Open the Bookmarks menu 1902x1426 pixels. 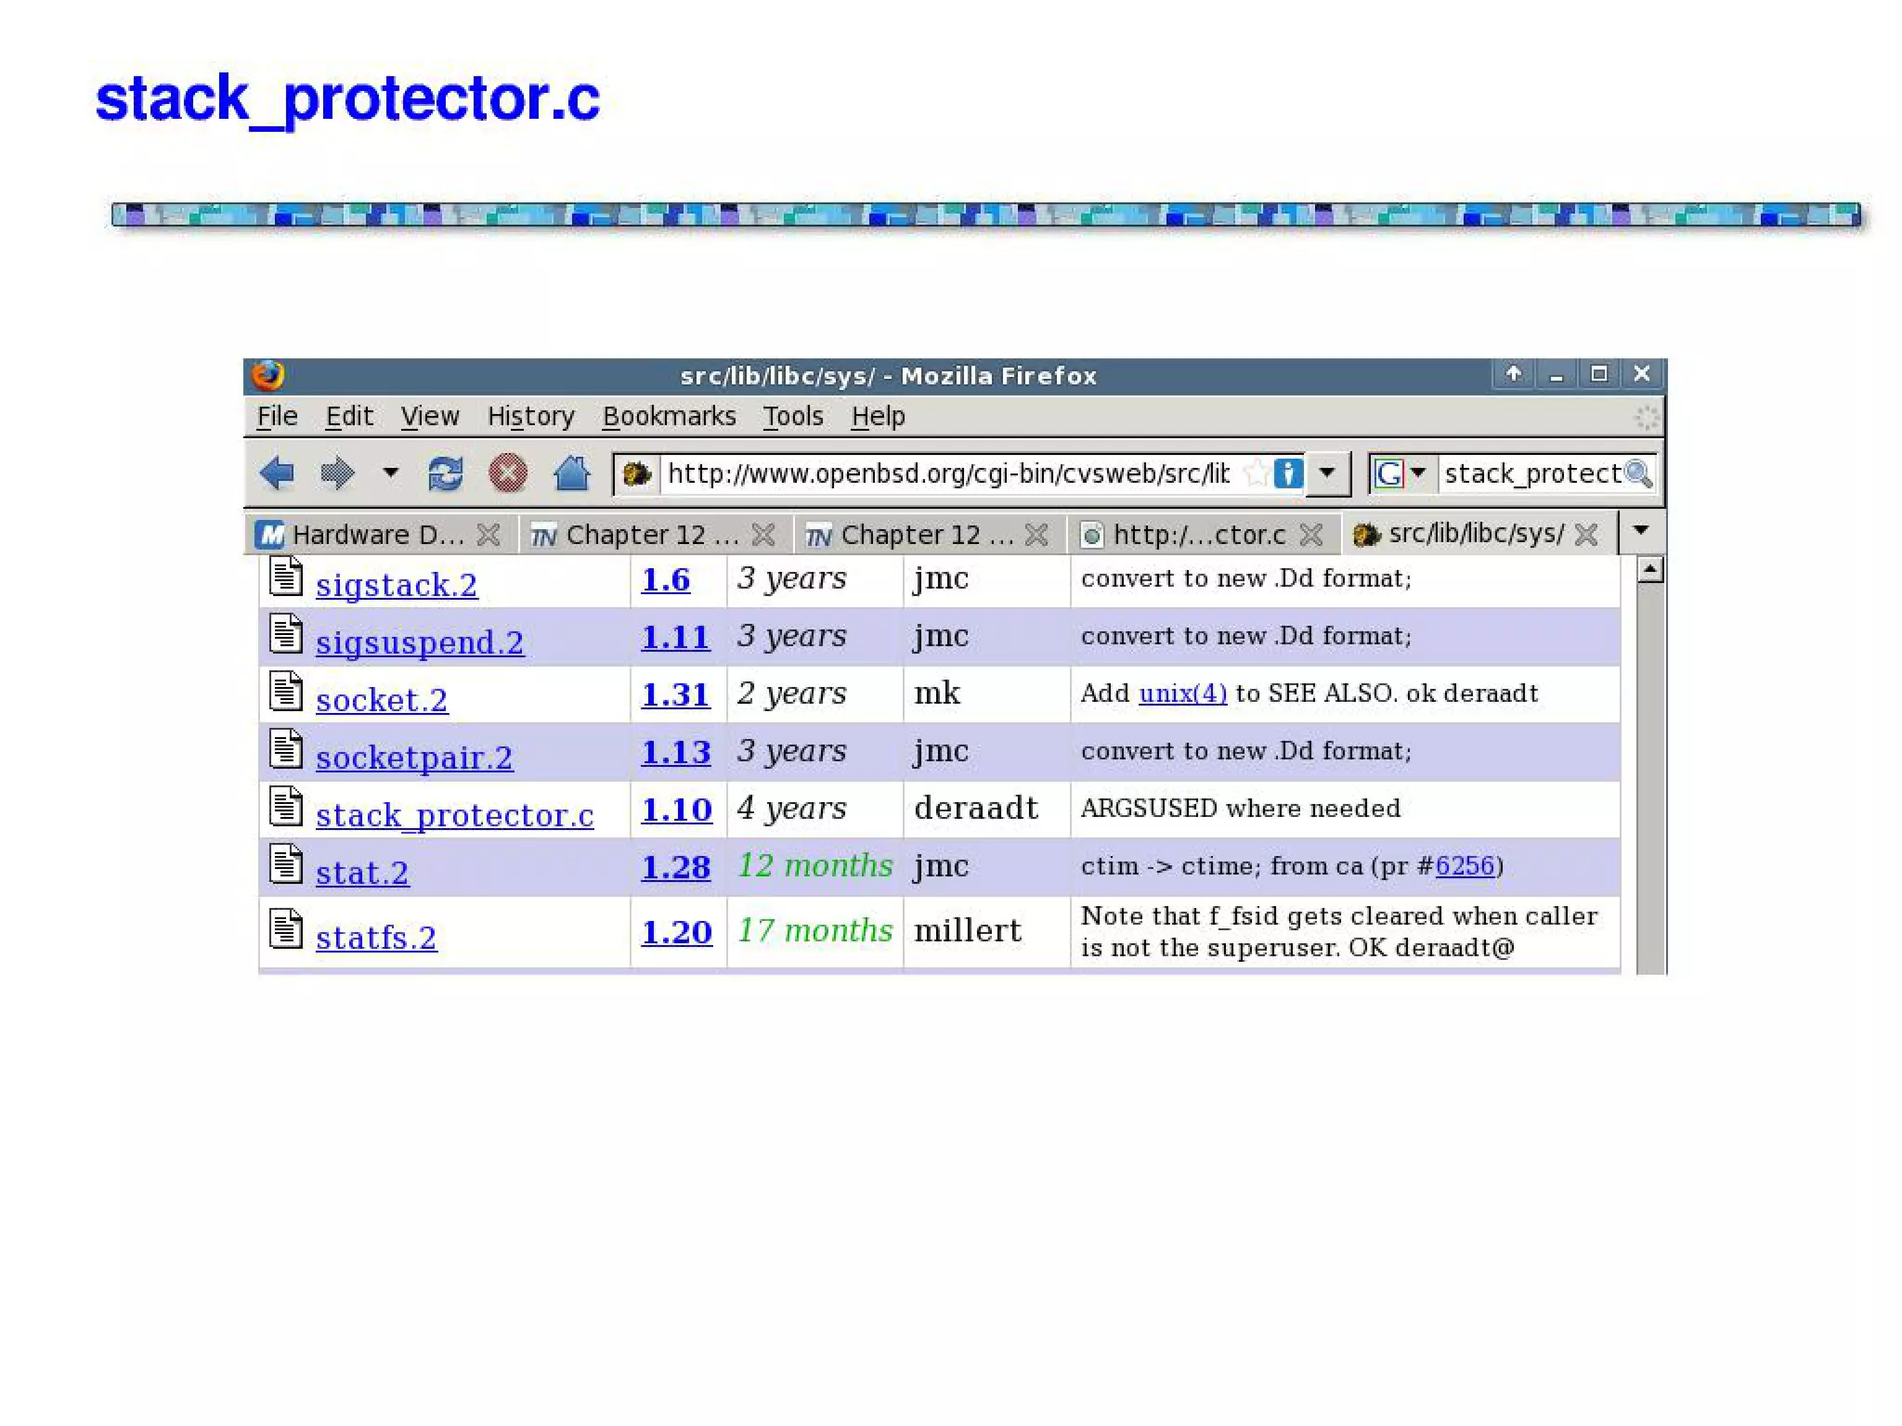(x=669, y=416)
